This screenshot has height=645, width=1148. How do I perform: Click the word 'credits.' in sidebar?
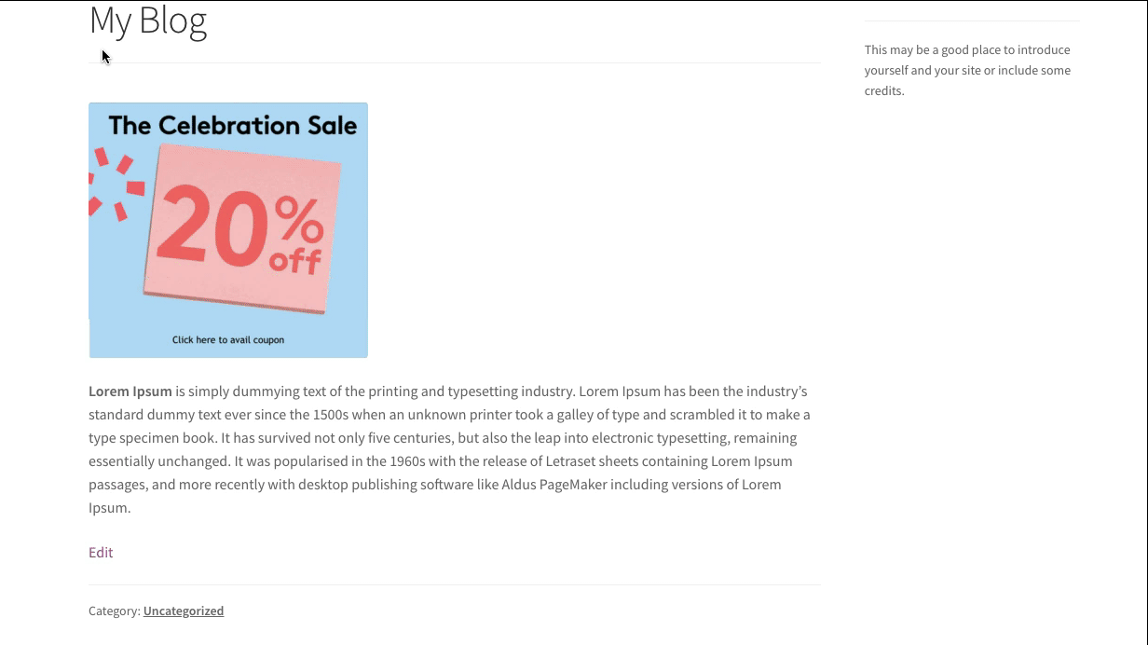click(x=884, y=91)
